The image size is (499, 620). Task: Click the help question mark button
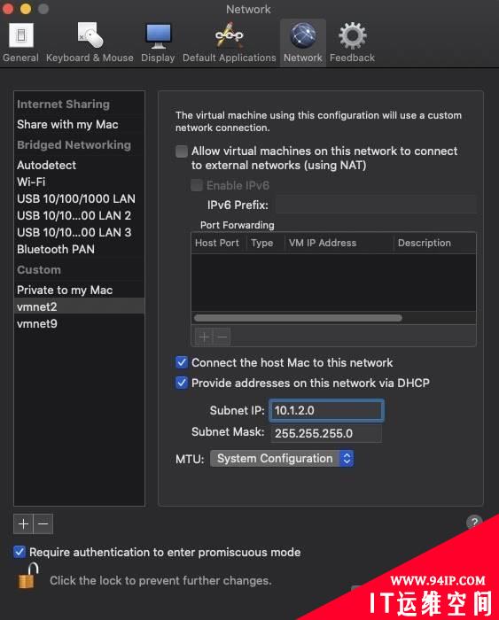(474, 522)
